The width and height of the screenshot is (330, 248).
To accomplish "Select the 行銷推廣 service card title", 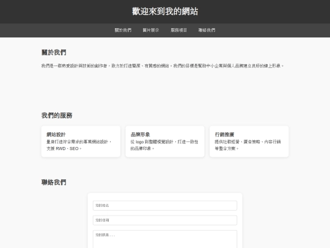I will tap(224, 134).
